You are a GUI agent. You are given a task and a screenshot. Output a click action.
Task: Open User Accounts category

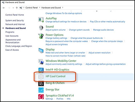point(12,36)
